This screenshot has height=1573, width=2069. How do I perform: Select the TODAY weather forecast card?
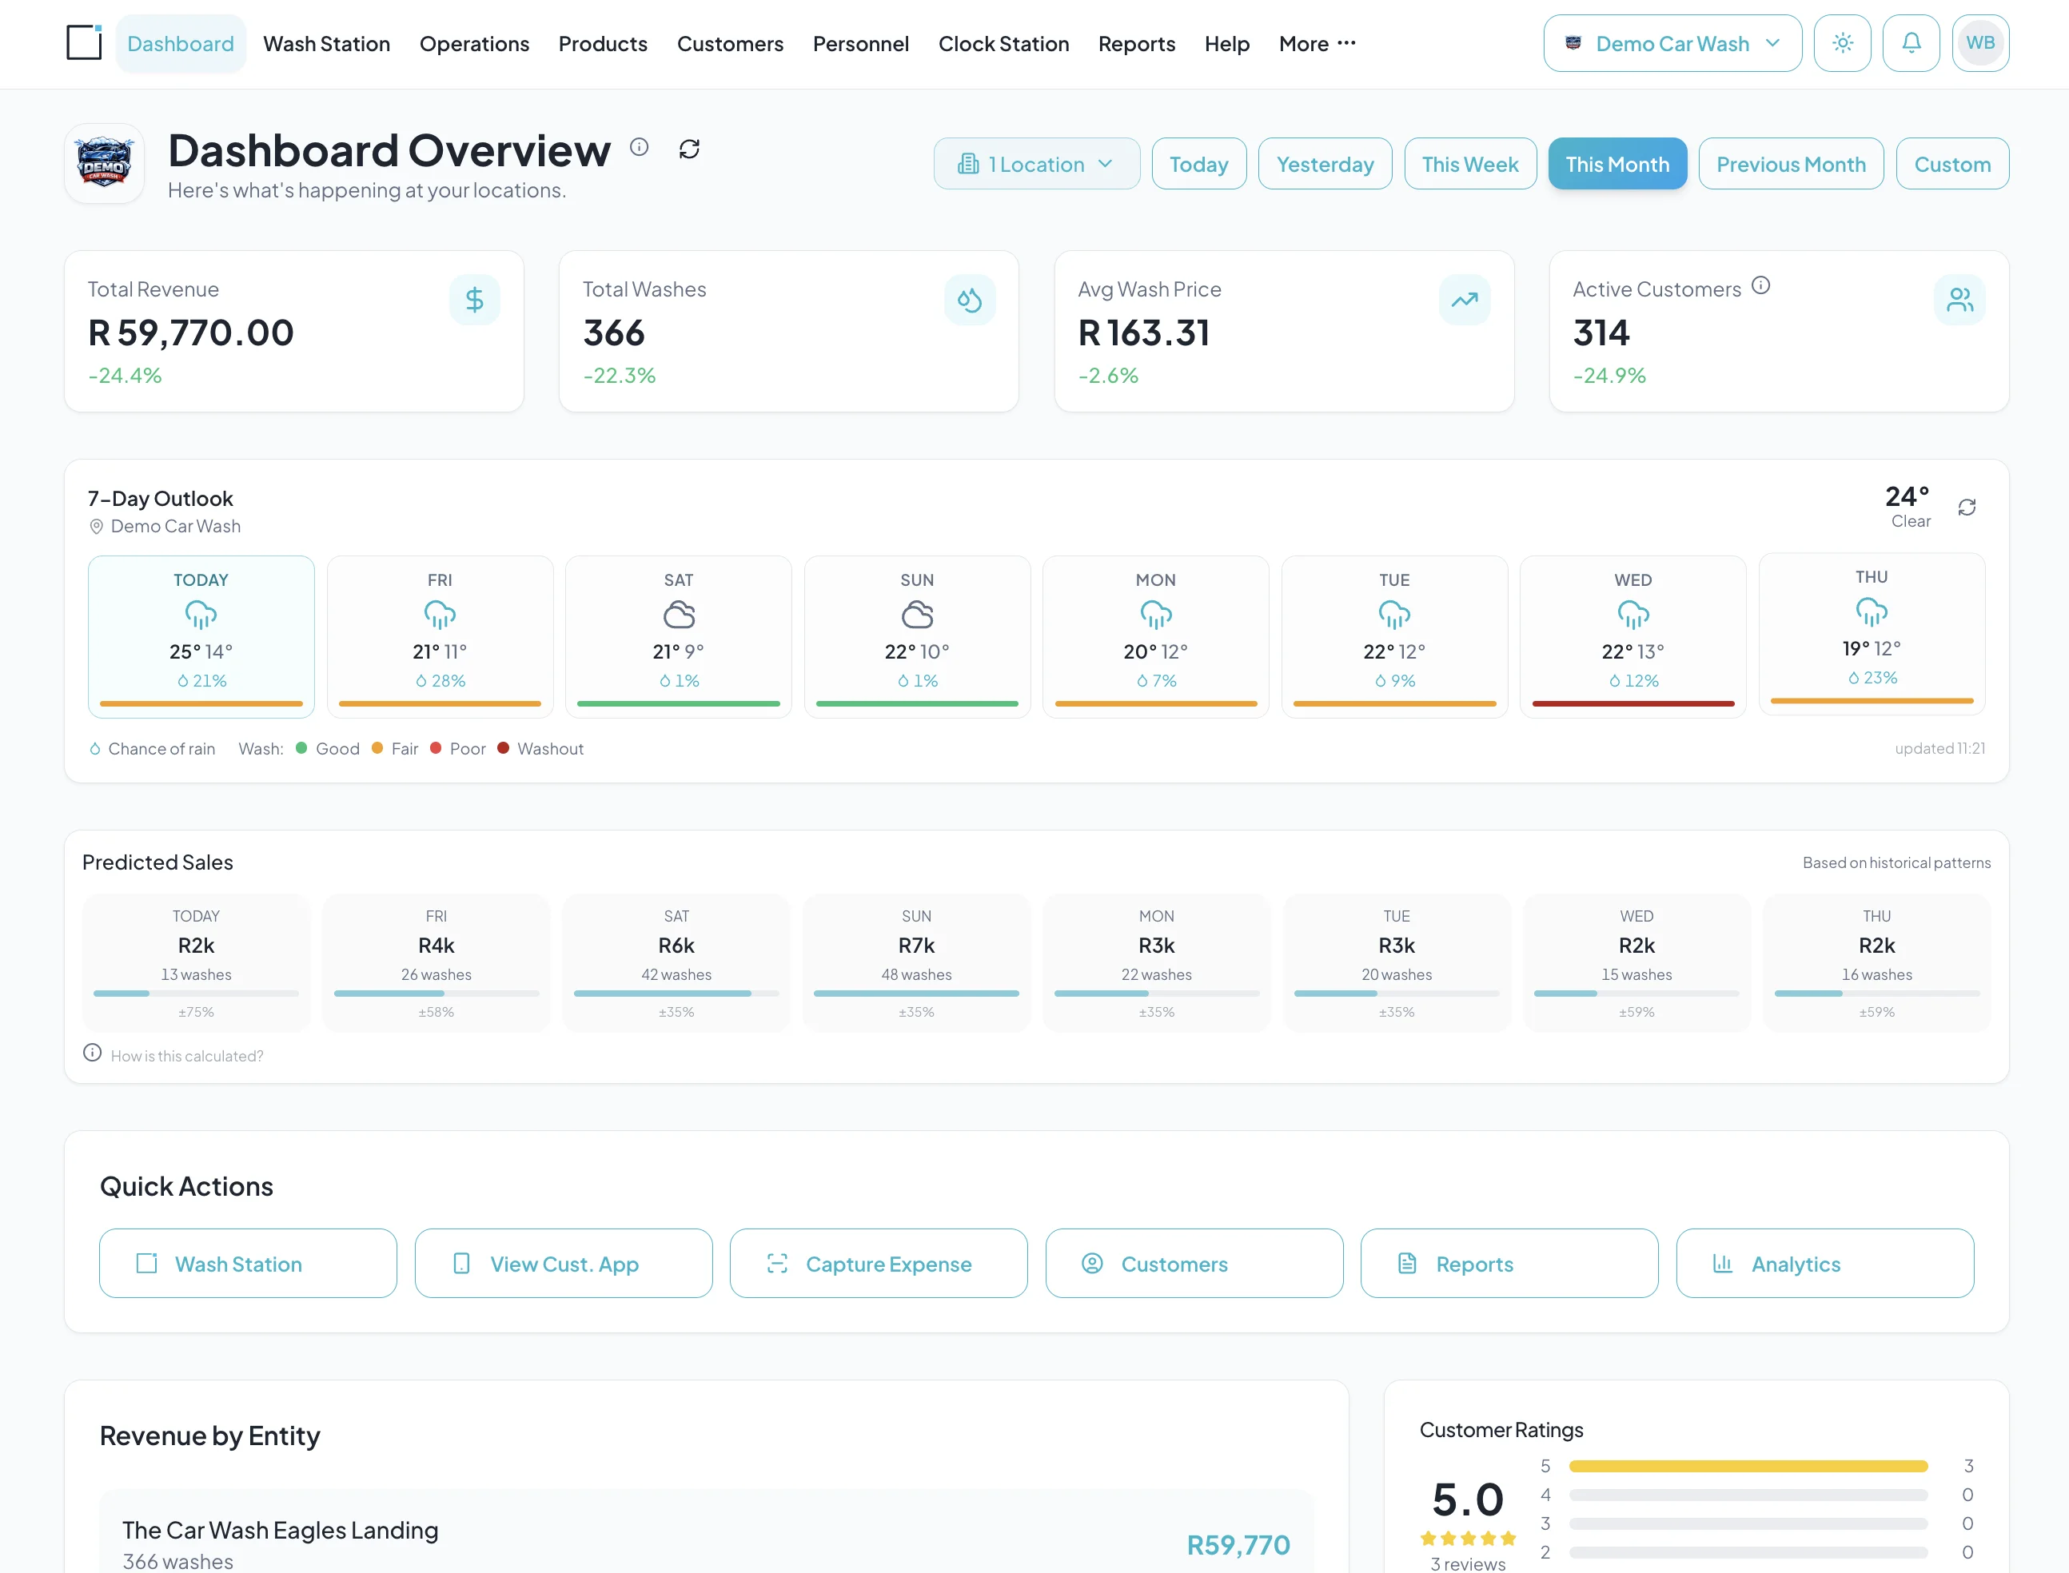pyautogui.click(x=201, y=637)
